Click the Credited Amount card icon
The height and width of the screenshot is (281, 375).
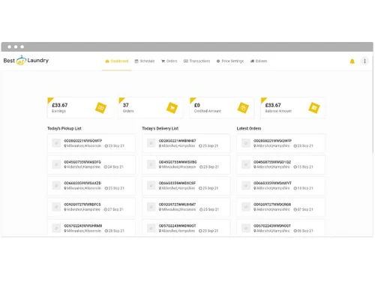tap(243, 108)
